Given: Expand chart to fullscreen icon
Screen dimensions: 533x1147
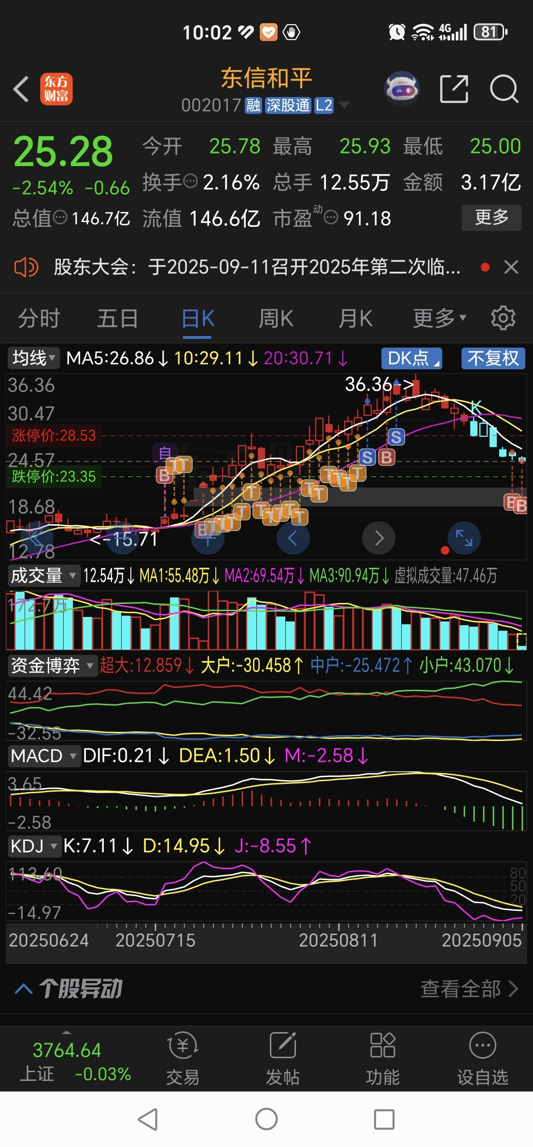Looking at the screenshot, I should (464, 538).
